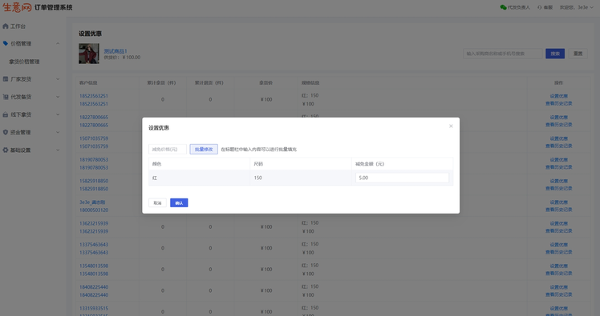
Task: Click the 客服 headset icon
Action: pos(540,7)
